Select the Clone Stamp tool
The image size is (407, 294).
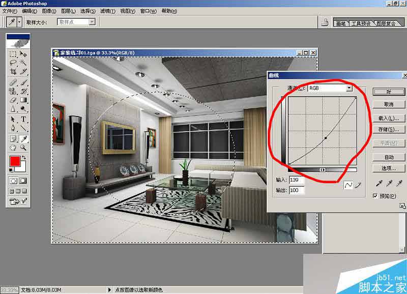[x=13, y=91]
